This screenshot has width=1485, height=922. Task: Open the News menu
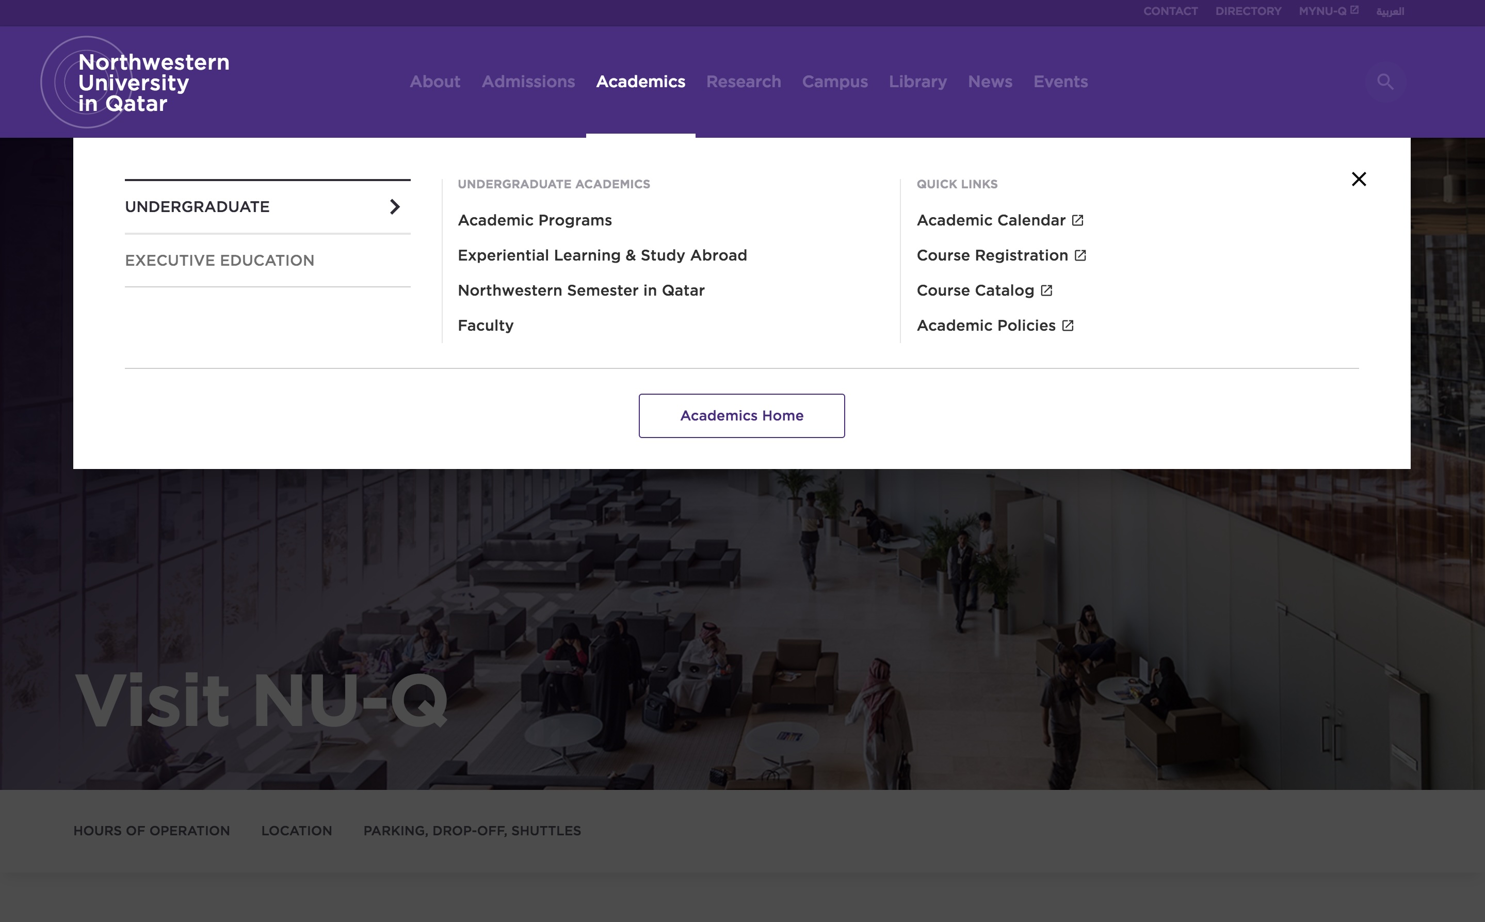click(x=990, y=82)
